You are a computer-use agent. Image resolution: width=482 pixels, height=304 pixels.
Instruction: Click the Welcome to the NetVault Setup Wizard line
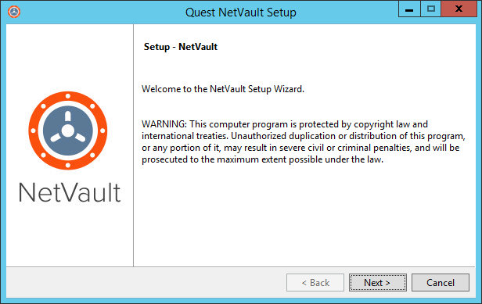(x=223, y=89)
